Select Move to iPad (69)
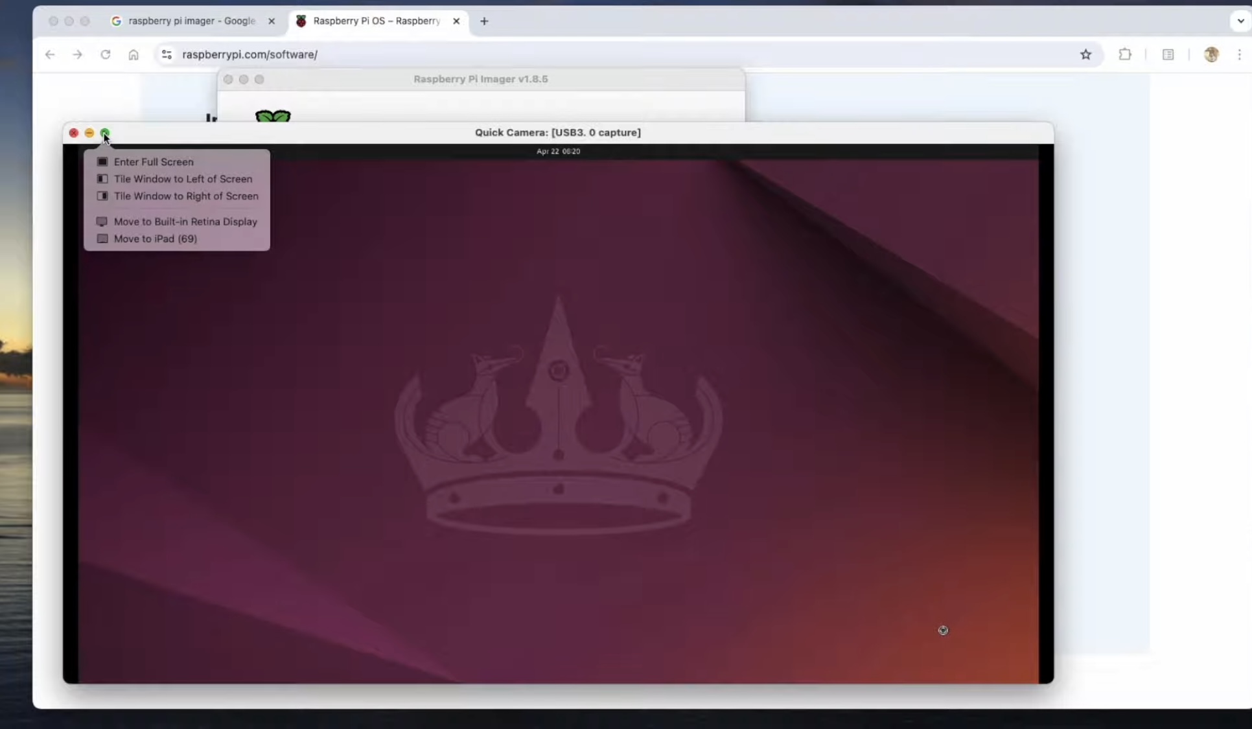Screen dimensions: 1252x729 click(156, 238)
